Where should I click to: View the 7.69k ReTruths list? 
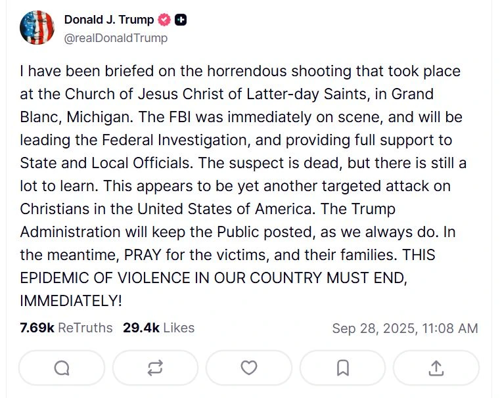[66, 328]
